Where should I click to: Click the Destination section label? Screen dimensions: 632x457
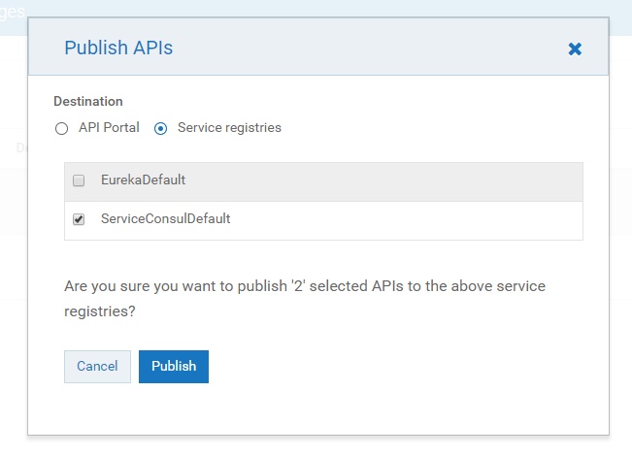tap(88, 101)
